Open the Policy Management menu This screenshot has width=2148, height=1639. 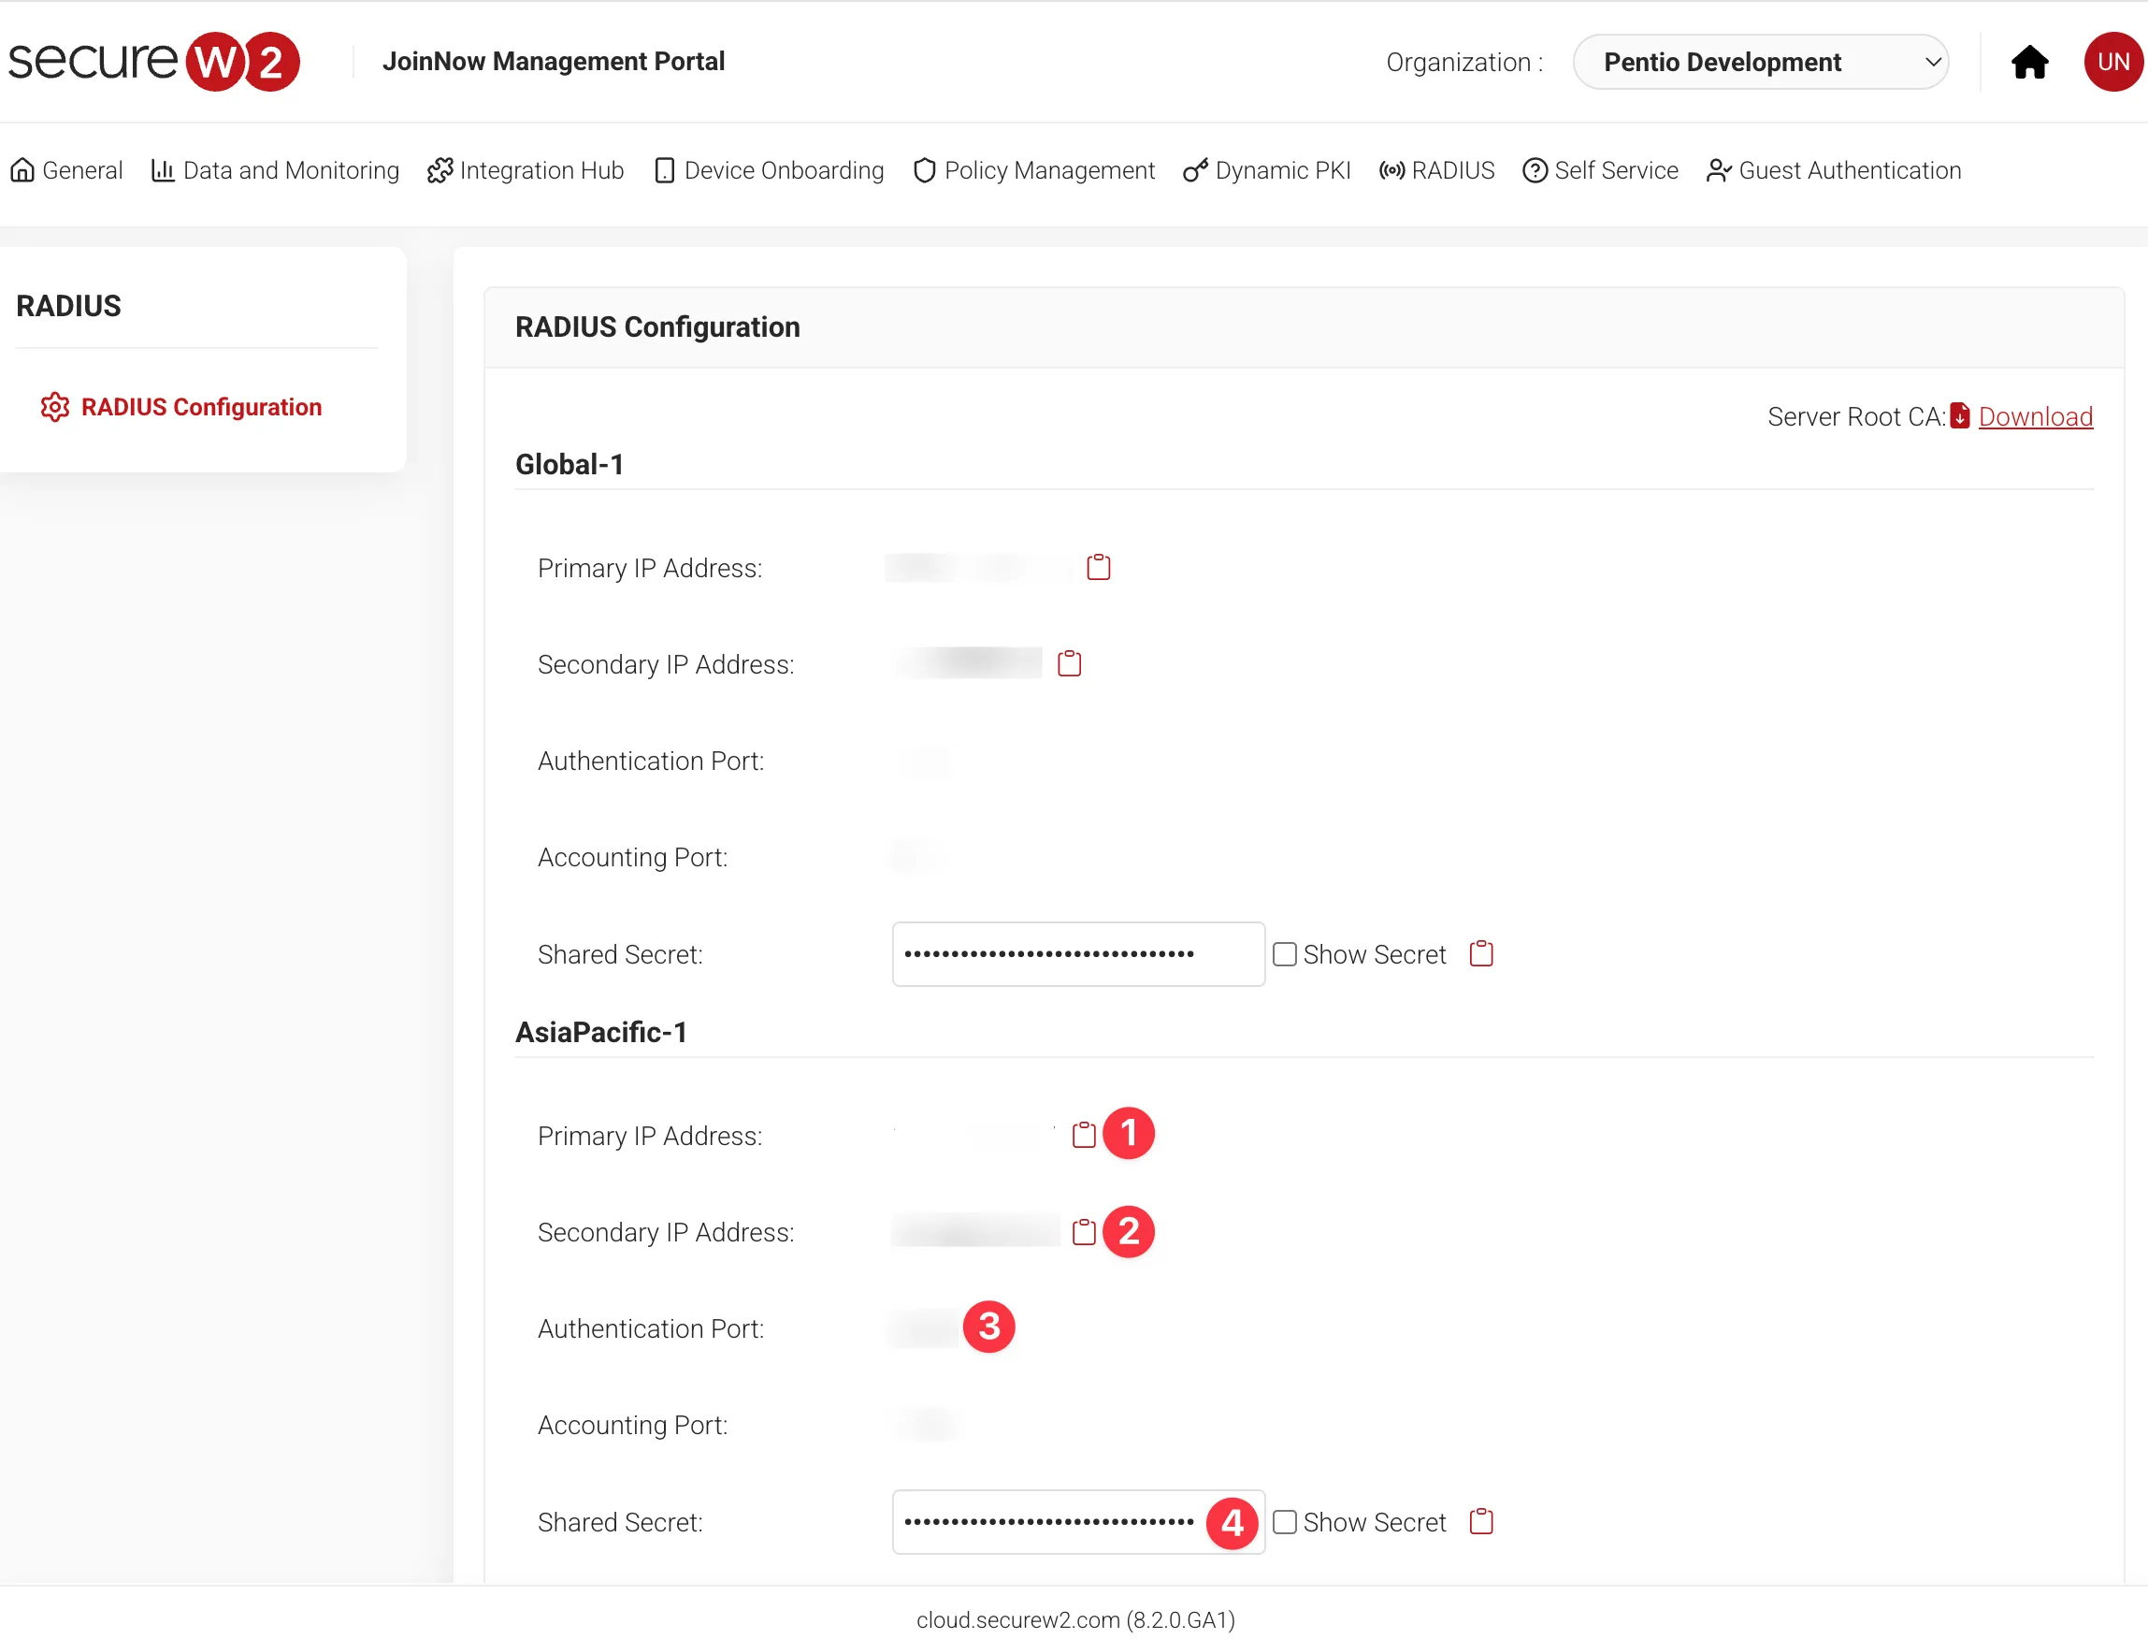1033,170
